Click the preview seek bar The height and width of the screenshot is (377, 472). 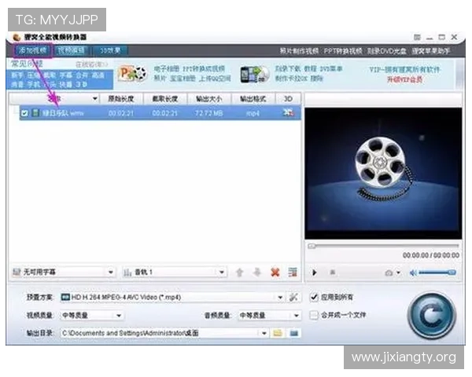coord(384,246)
